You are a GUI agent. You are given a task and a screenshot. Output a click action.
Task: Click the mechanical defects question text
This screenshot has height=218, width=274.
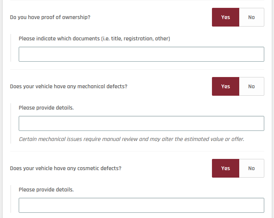(x=68, y=86)
